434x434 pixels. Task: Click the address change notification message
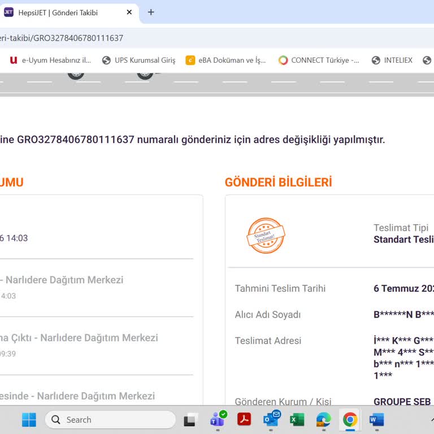(192, 140)
